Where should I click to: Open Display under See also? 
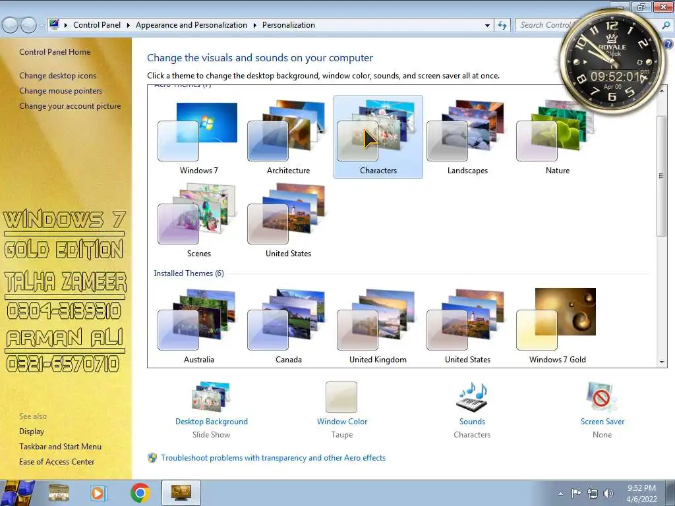(x=32, y=432)
